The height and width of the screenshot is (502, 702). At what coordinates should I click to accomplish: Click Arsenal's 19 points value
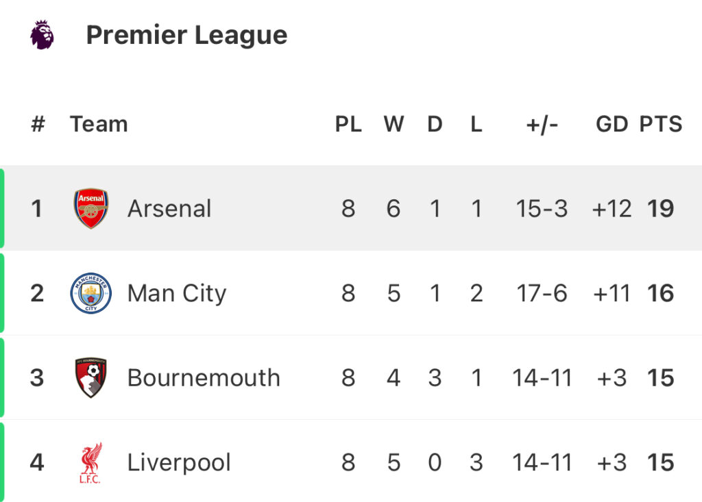661,209
